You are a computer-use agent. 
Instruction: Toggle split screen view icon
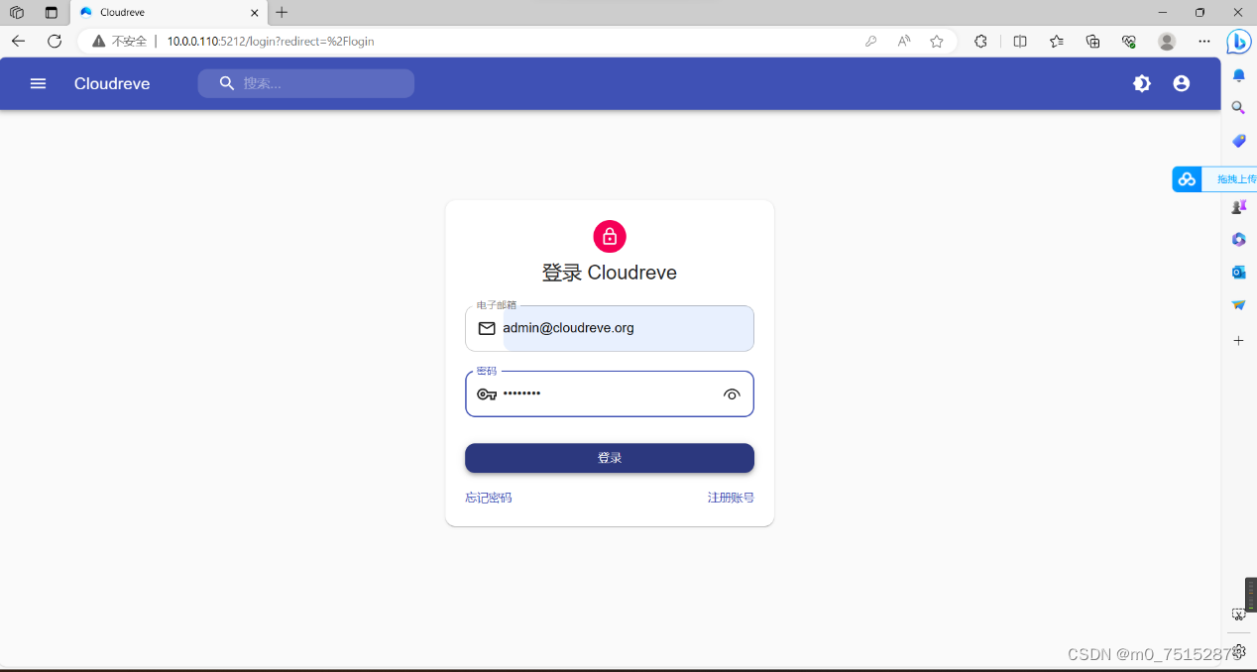[x=1020, y=42]
